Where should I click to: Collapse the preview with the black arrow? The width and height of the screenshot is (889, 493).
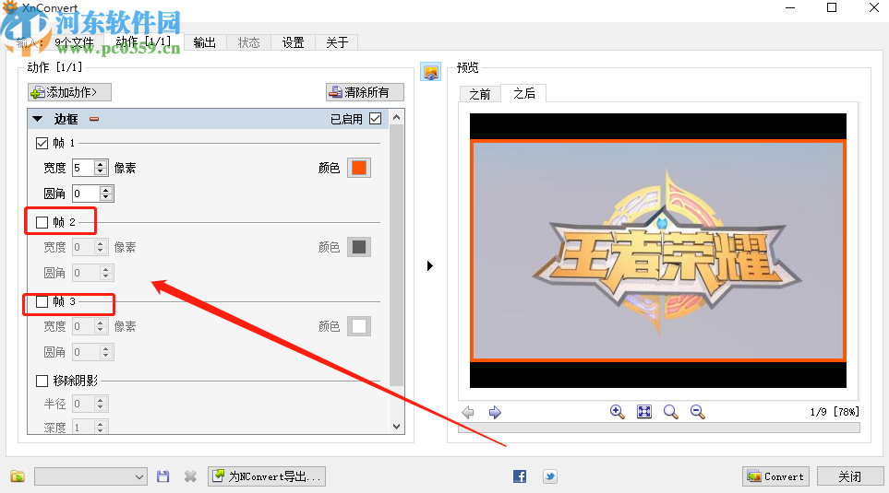(430, 265)
